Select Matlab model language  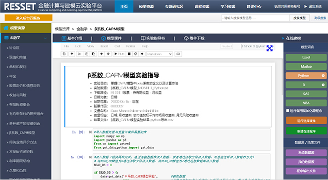306,66
